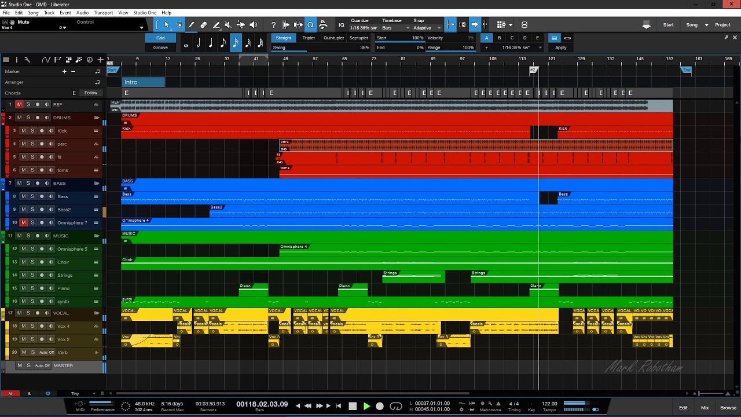The image size is (741, 417).
Task: Adjust the quantize Range percentage slider
Action: (x=450, y=47)
